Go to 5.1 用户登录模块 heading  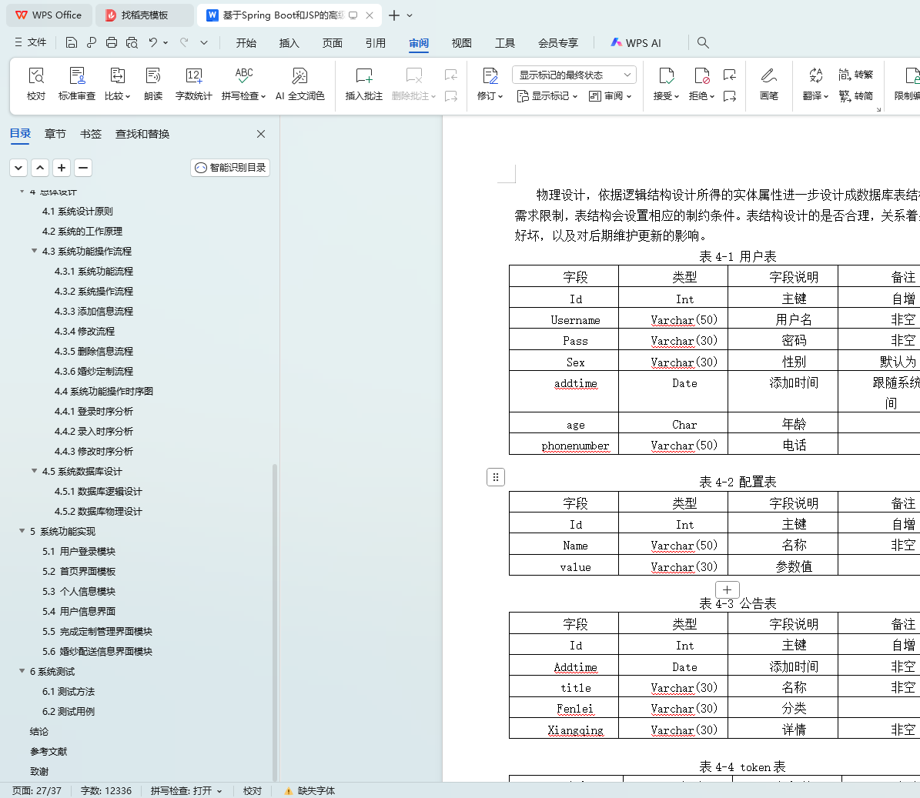(79, 551)
